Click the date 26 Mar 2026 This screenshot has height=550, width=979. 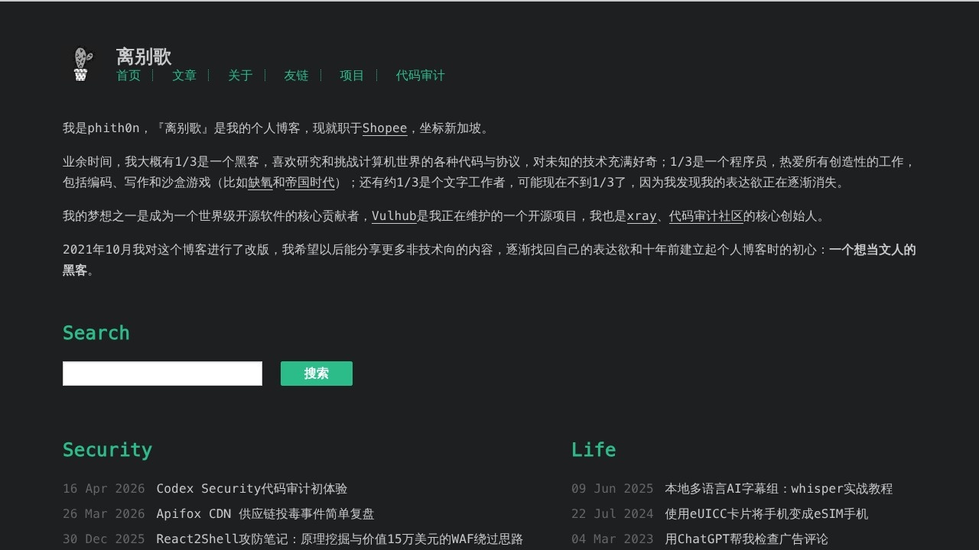tap(104, 514)
